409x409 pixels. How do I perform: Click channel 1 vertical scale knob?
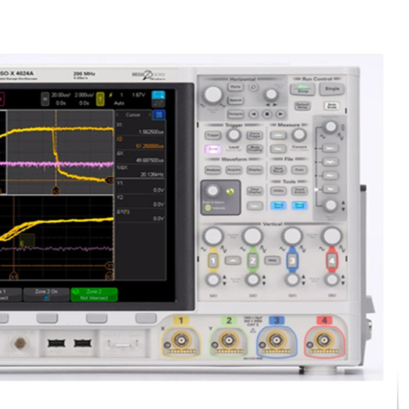[x=213, y=236]
